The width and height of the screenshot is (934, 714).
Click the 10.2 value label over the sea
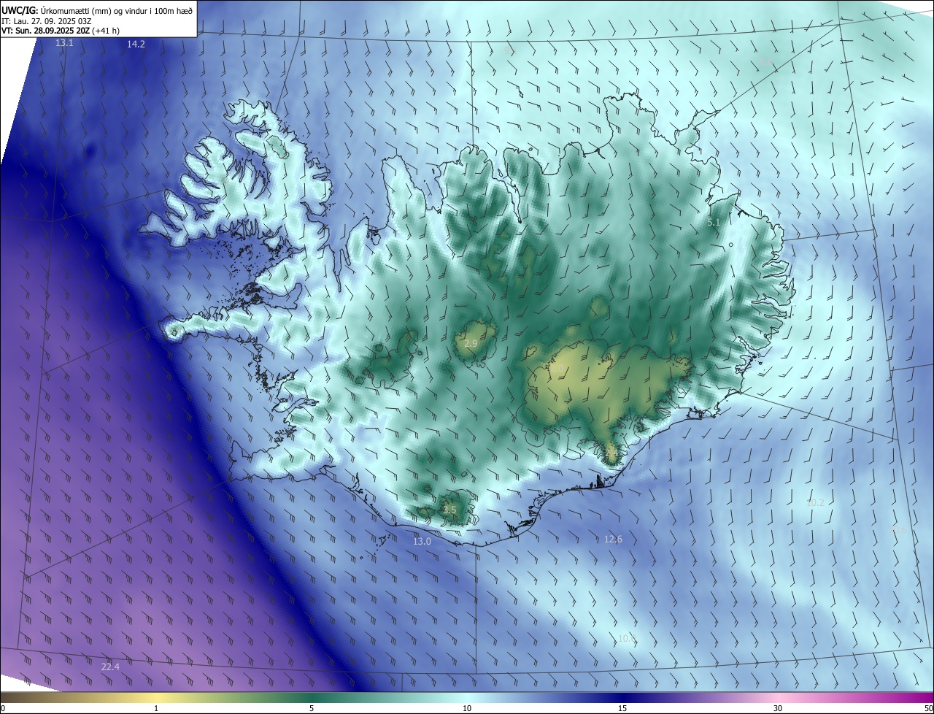pyautogui.click(x=815, y=503)
